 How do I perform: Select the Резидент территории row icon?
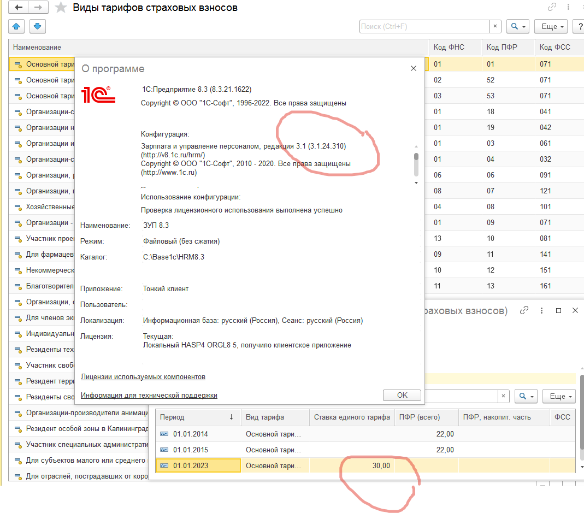click(x=18, y=381)
